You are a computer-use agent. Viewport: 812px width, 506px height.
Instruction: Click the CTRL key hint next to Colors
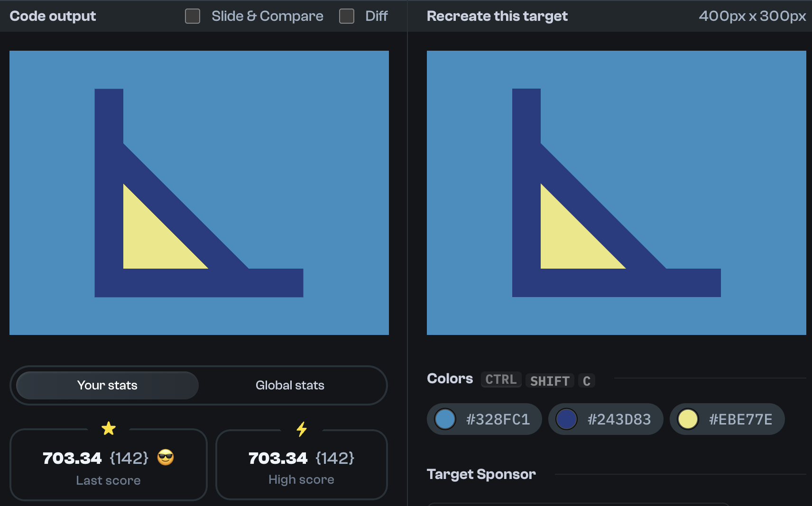501,379
